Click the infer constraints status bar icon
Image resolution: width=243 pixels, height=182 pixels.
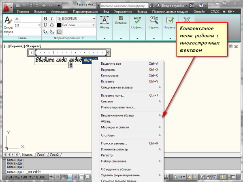coord(52,177)
